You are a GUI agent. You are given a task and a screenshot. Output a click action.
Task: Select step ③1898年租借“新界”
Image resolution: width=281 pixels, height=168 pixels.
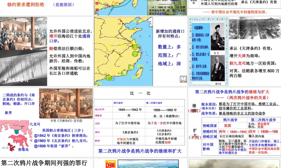tap(54, 146)
